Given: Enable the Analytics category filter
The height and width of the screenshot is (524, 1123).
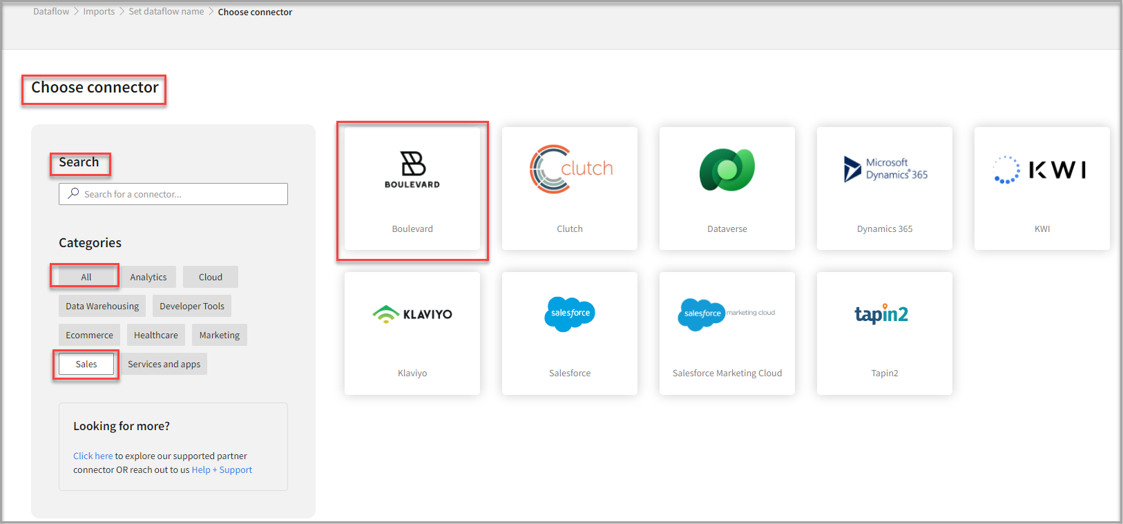Looking at the screenshot, I should (148, 277).
